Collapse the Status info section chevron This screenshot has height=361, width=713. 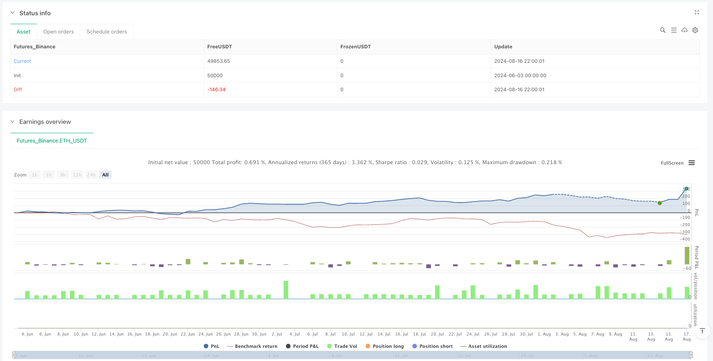coord(12,13)
